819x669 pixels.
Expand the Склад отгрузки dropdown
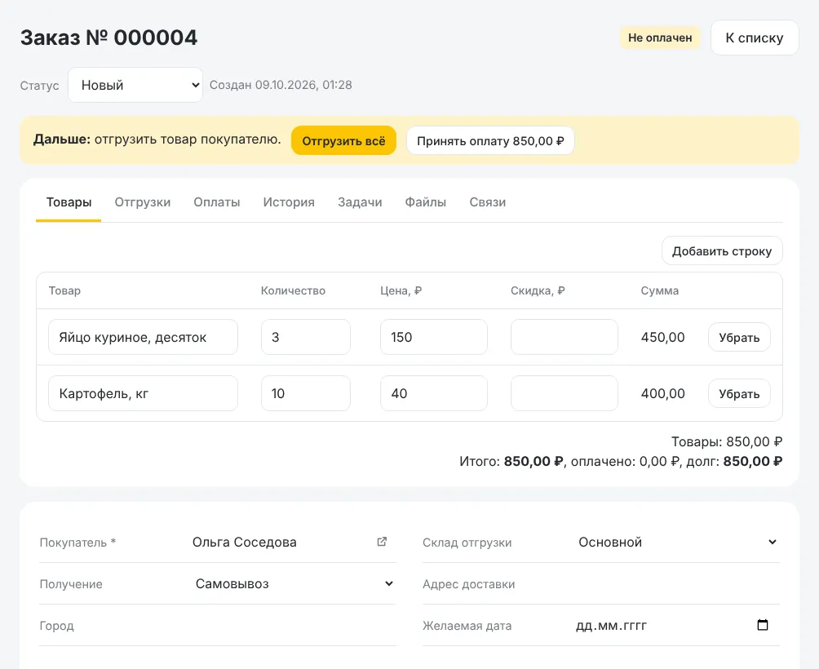tap(677, 542)
